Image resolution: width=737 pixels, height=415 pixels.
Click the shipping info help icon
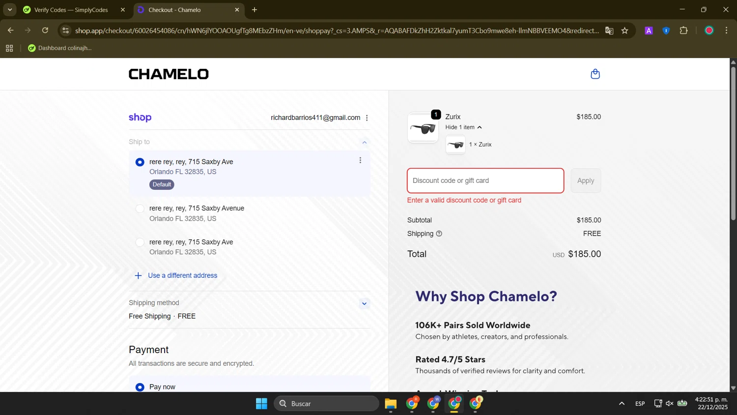[x=439, y=234]
